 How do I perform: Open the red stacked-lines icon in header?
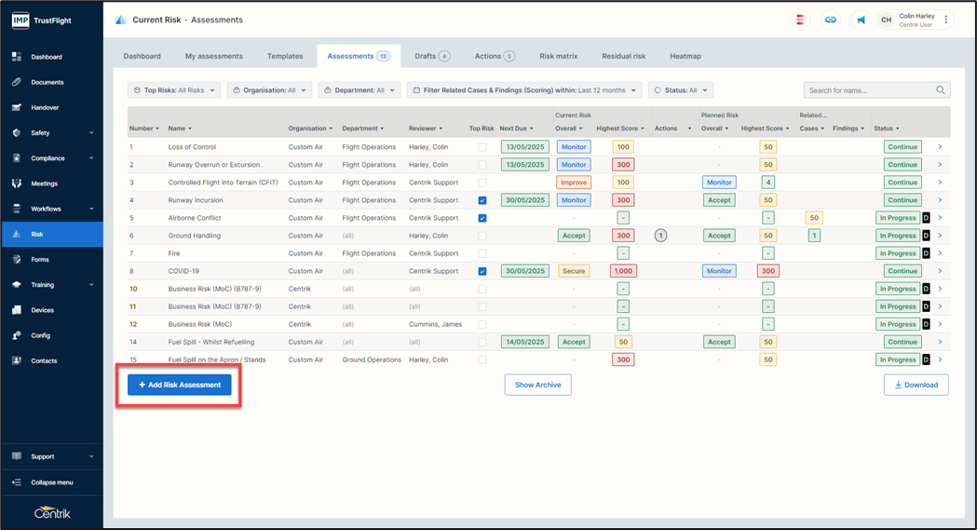pyautogui.click(x=800, y=20)
